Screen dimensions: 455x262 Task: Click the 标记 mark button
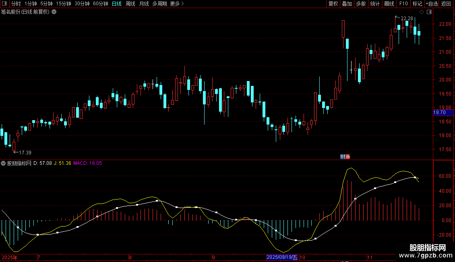417,4
